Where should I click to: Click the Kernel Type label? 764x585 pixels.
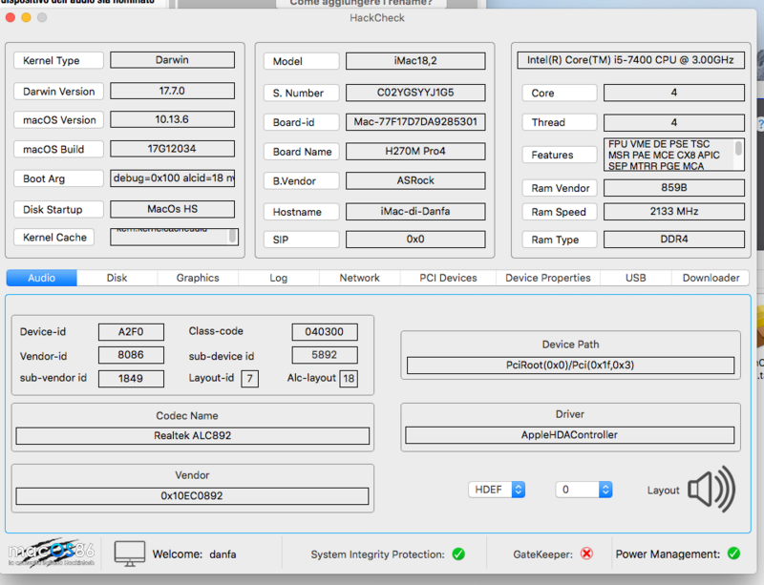pyautogui.click(x=58, y=60)
